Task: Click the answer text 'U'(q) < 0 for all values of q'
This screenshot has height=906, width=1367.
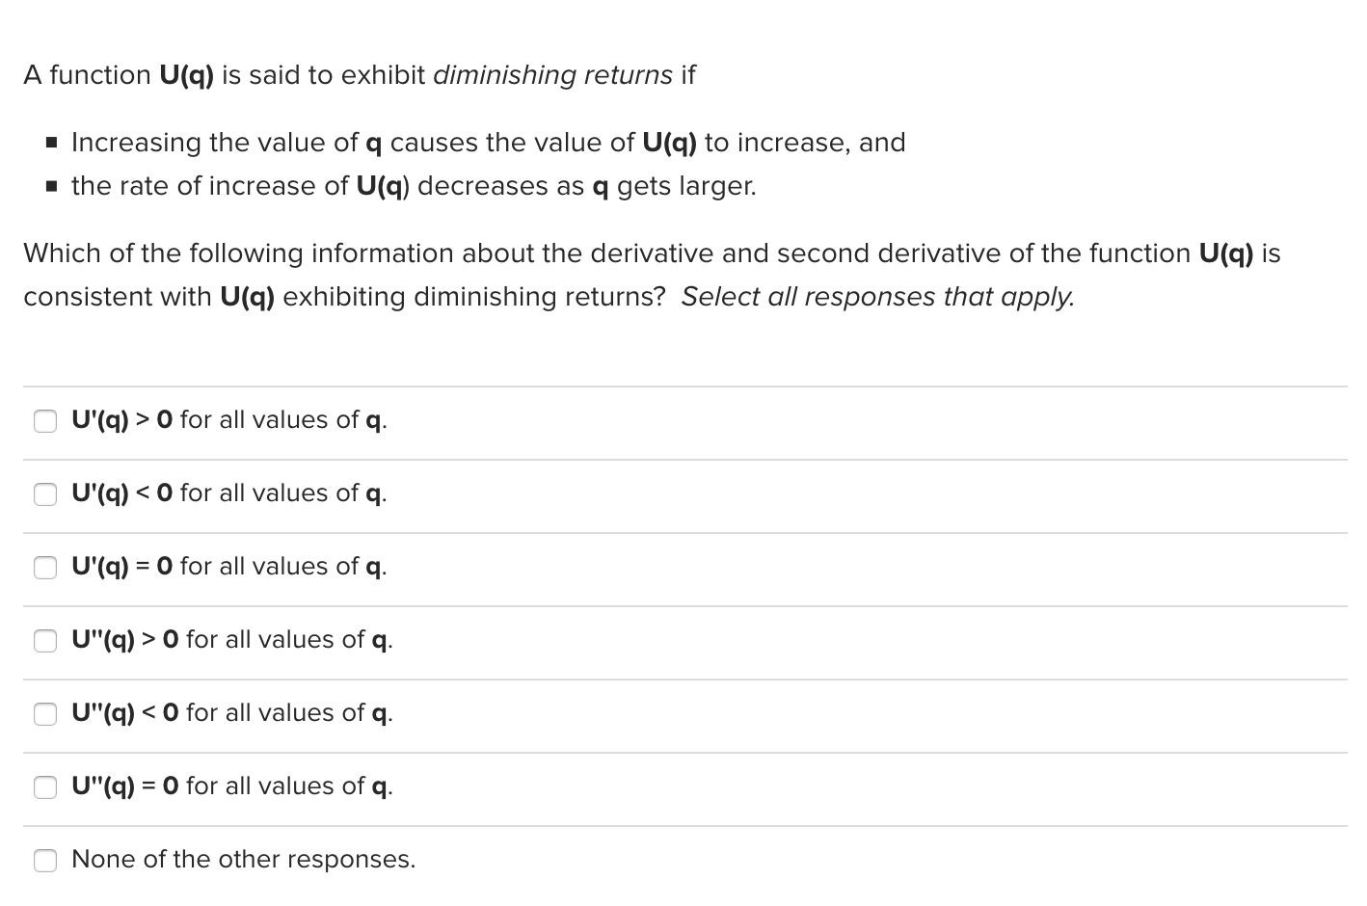Action: [229, 494]
